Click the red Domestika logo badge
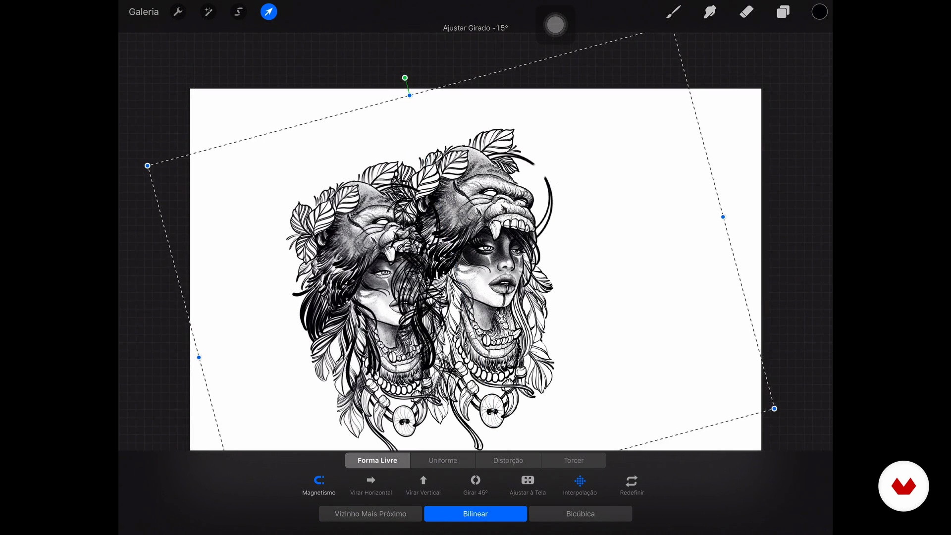This screenshot has width=951, height=535. click(903, 486)
